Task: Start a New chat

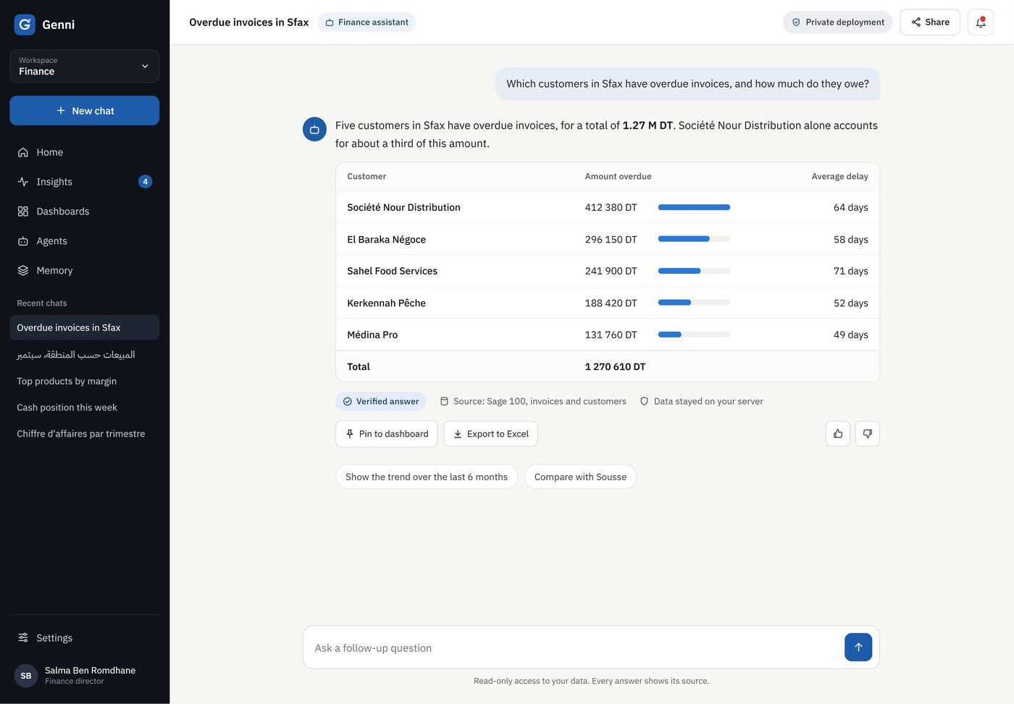Action: 84,111
